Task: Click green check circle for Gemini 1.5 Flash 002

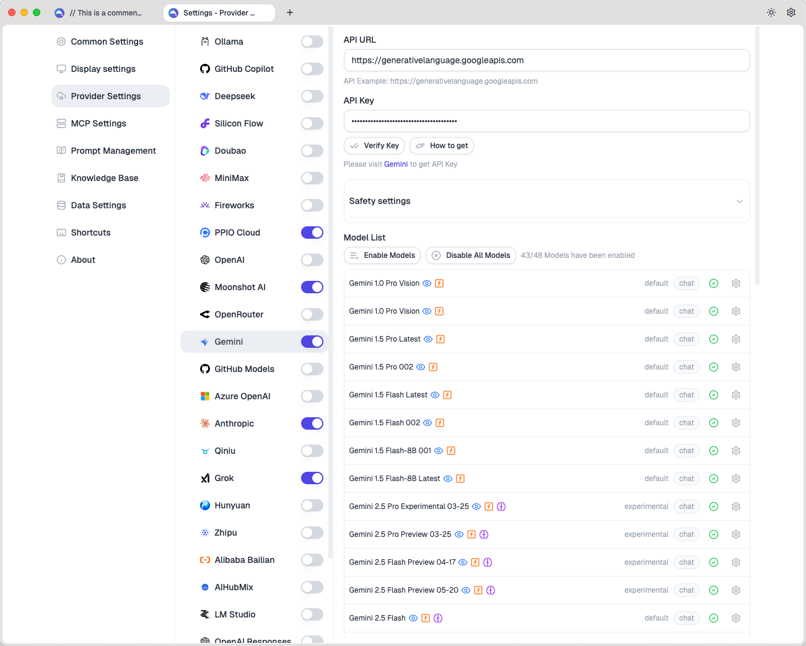Action: coord(714,423)
